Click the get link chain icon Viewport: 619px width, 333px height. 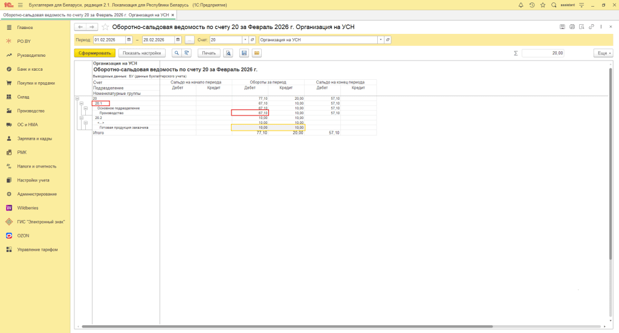(x=592, y=27)
